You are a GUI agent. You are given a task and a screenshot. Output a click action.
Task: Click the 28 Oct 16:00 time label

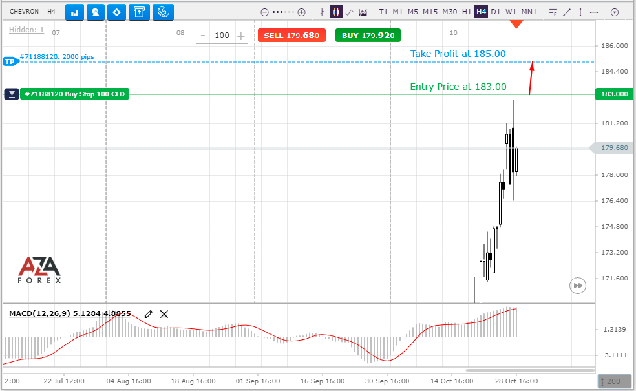pos(516,381)
